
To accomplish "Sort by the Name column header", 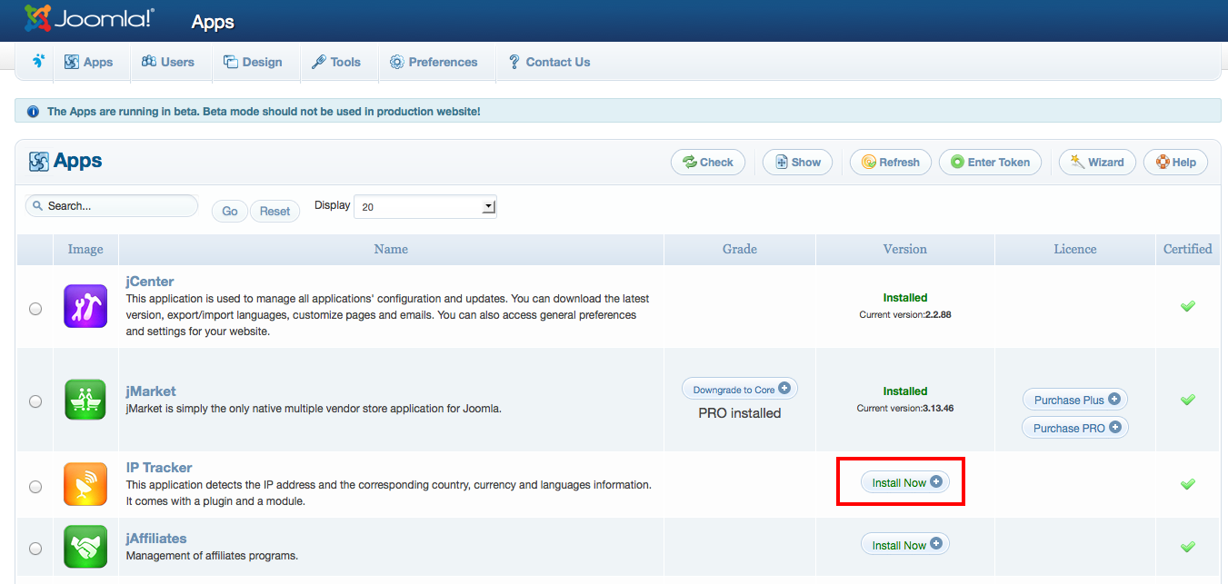I will tap(391, 249).
